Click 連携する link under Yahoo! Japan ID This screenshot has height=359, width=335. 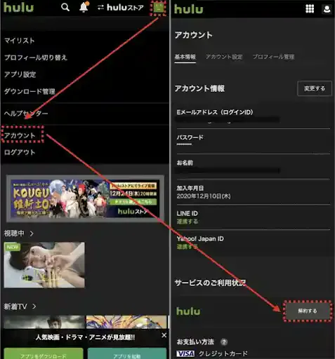coord(188,247)
